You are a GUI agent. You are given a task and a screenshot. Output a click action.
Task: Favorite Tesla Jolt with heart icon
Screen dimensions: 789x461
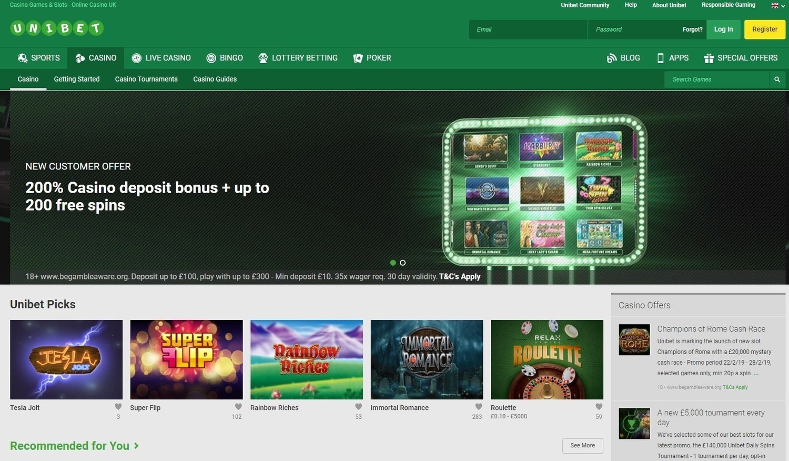click(118, 407)
